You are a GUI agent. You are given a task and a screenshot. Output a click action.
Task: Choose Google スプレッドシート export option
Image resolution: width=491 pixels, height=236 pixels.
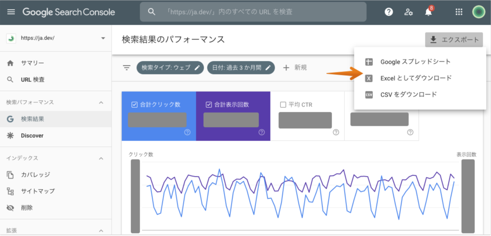click(420, 62)
